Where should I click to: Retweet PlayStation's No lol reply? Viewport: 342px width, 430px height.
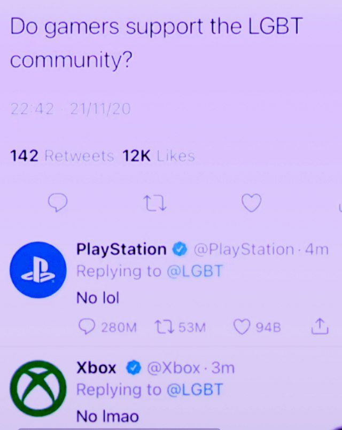[x=164, y=327]
